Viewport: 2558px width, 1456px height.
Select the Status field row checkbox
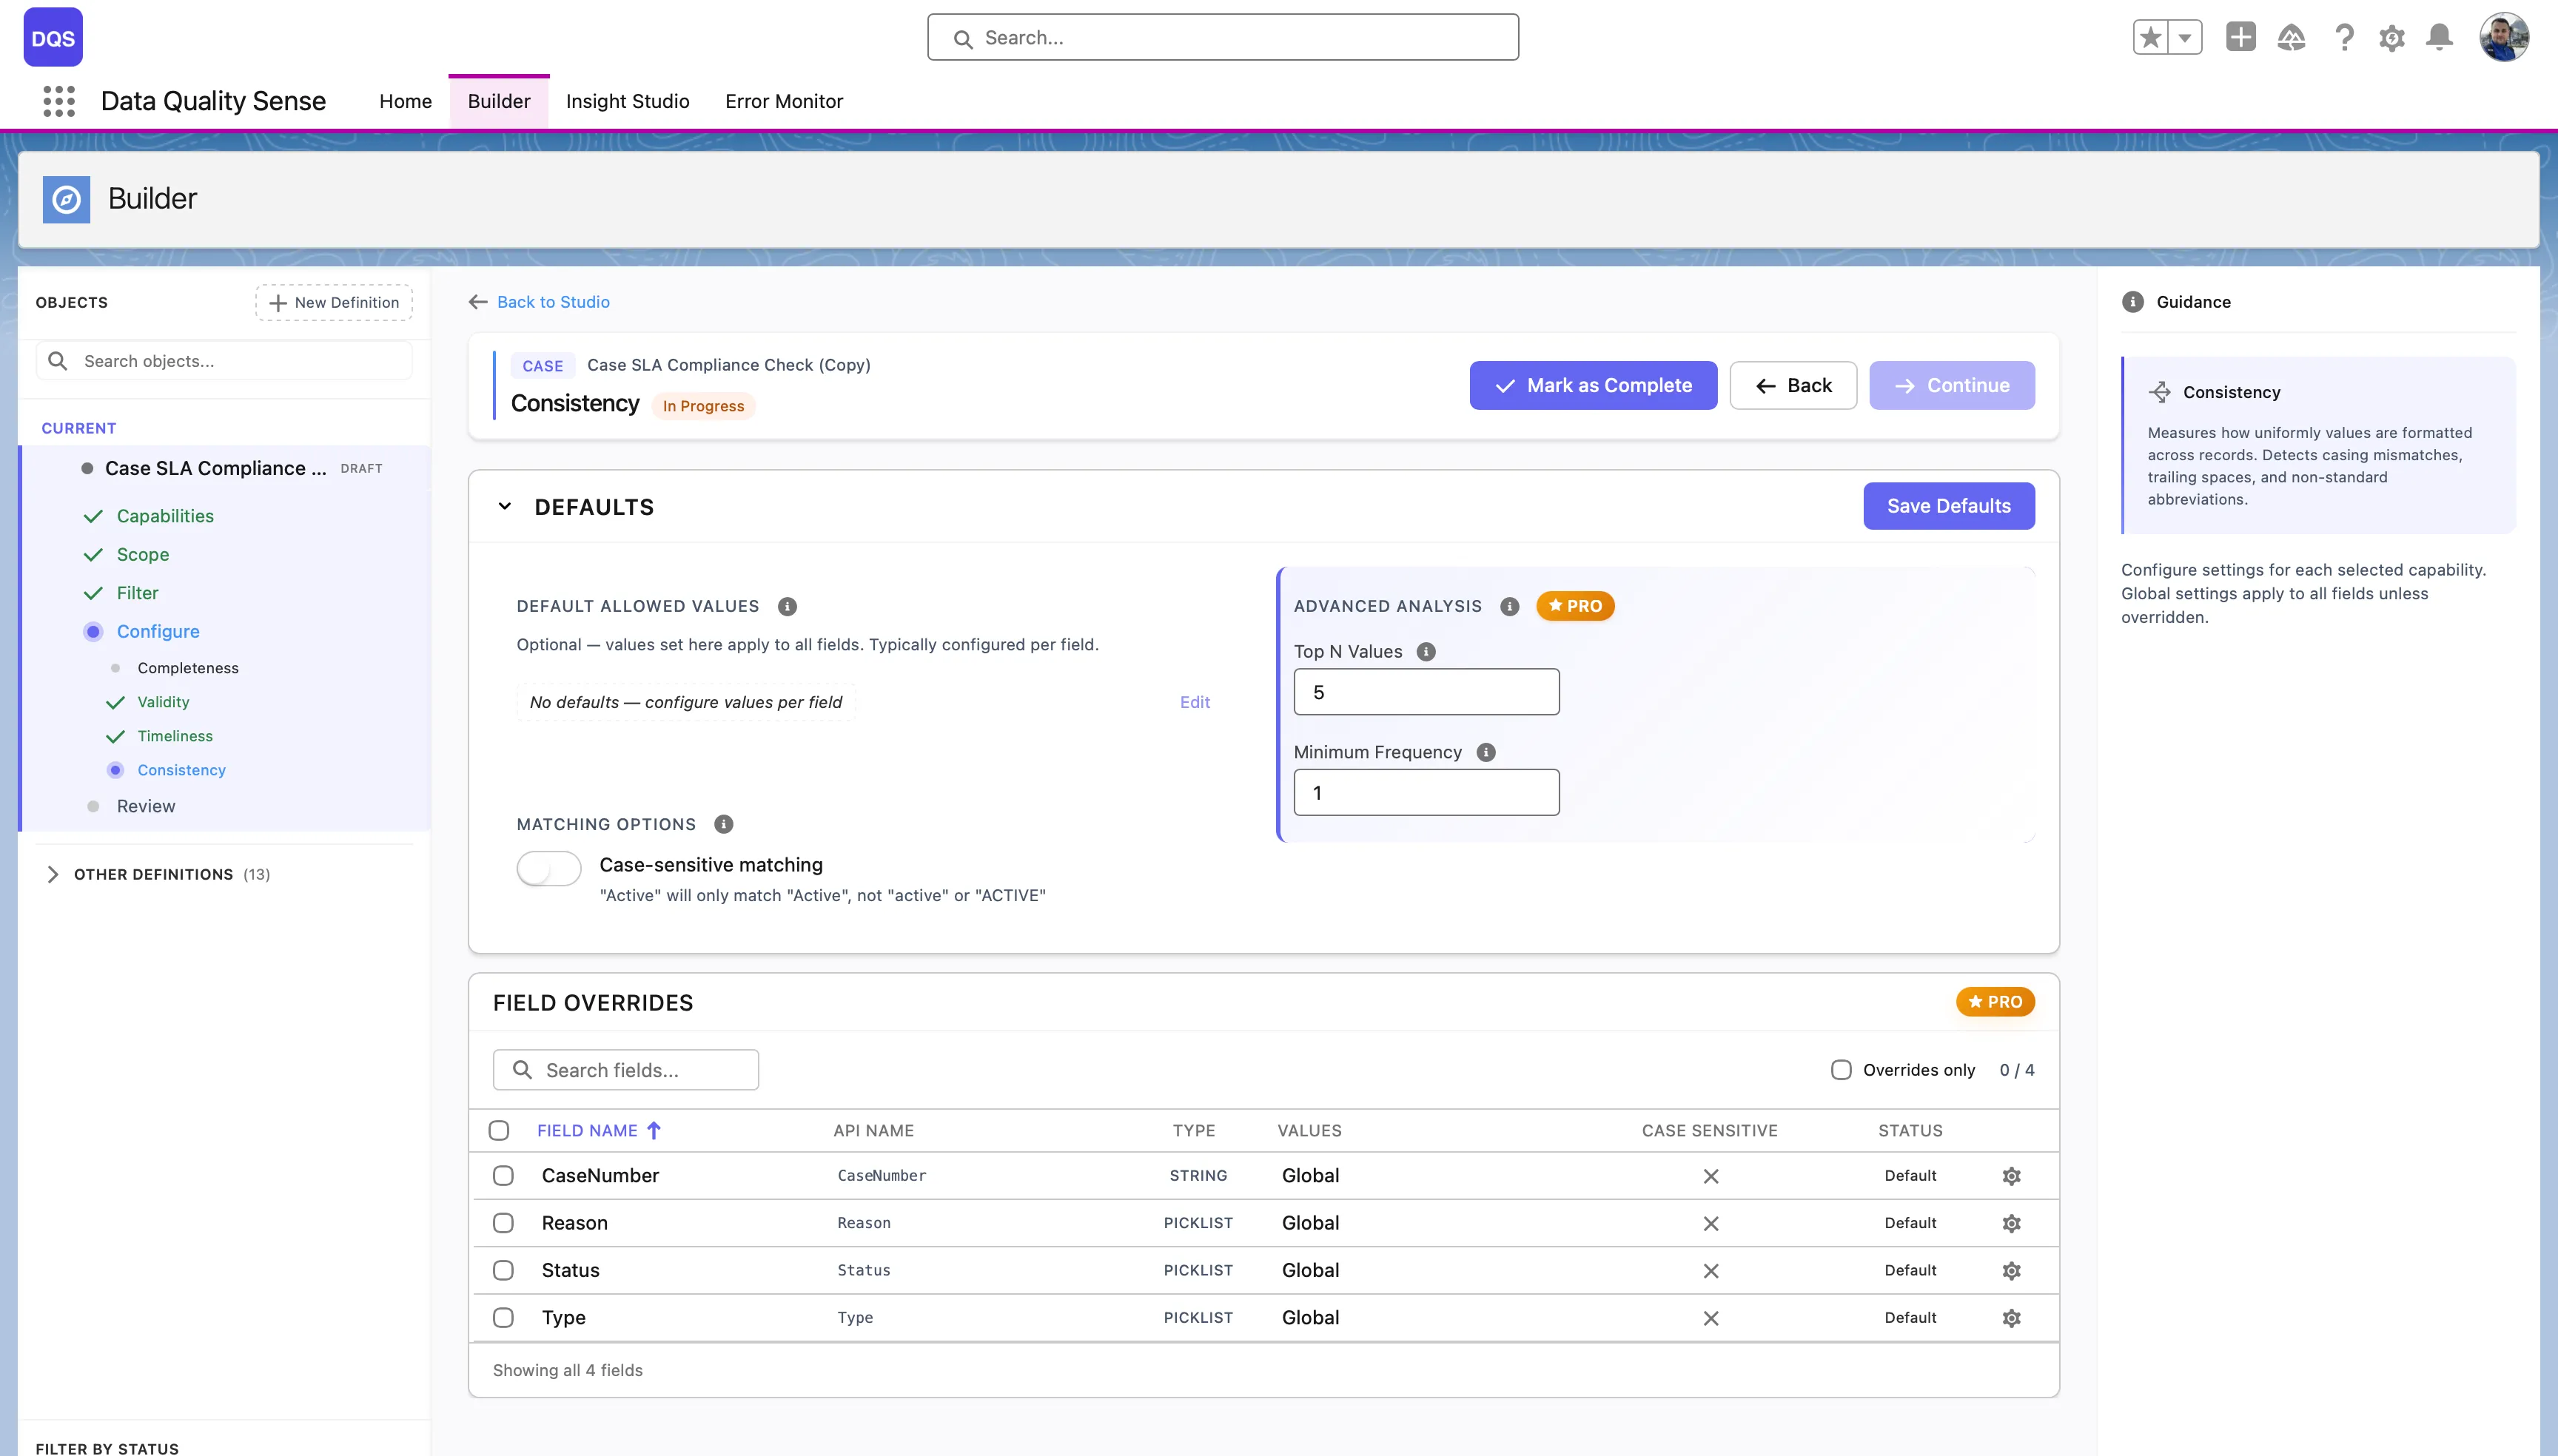pyautogui.click(x=503, y=1270)
